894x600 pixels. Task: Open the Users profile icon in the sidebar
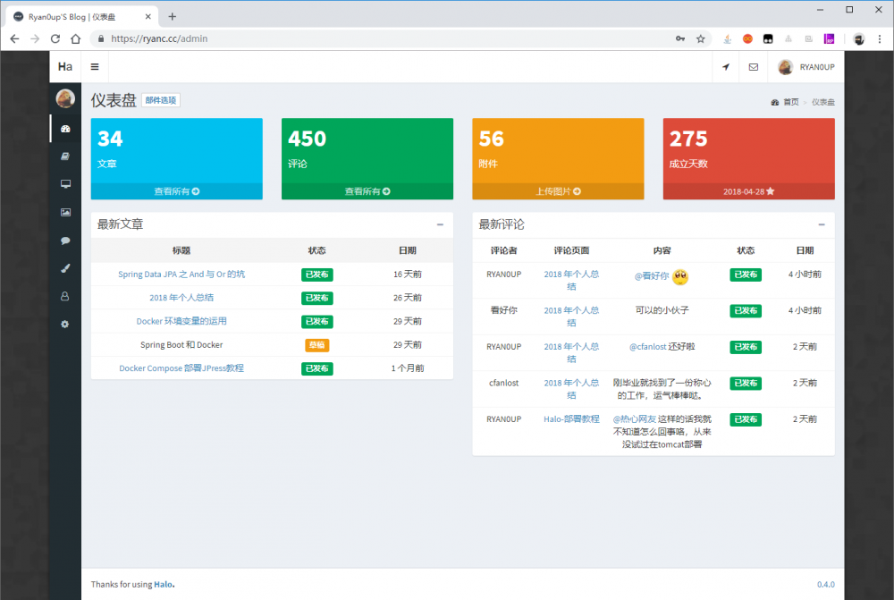click(64, 295)
